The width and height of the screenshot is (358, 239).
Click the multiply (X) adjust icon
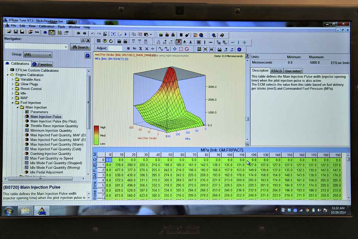click(x=146, y=49)
